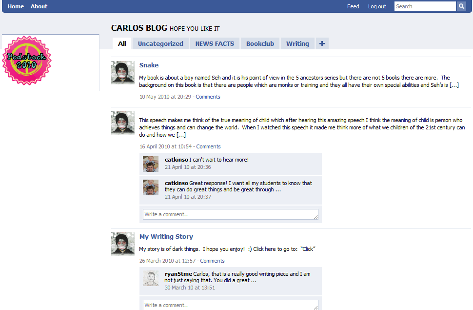Go to the Writing tab

point(297,43)
